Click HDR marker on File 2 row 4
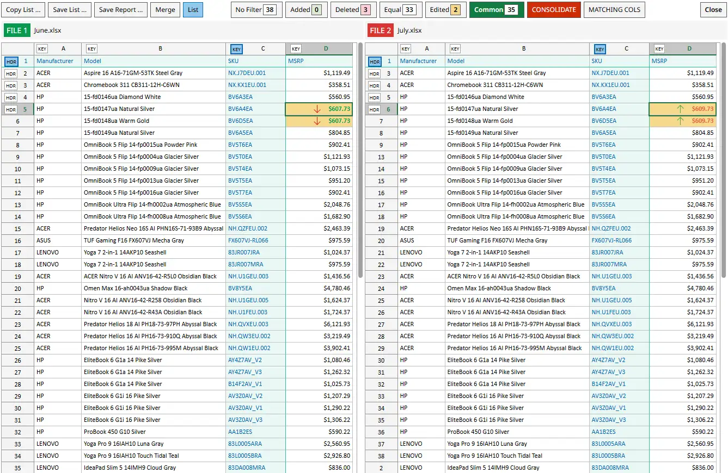Screen dimensions: 728x473 [375, 85]
